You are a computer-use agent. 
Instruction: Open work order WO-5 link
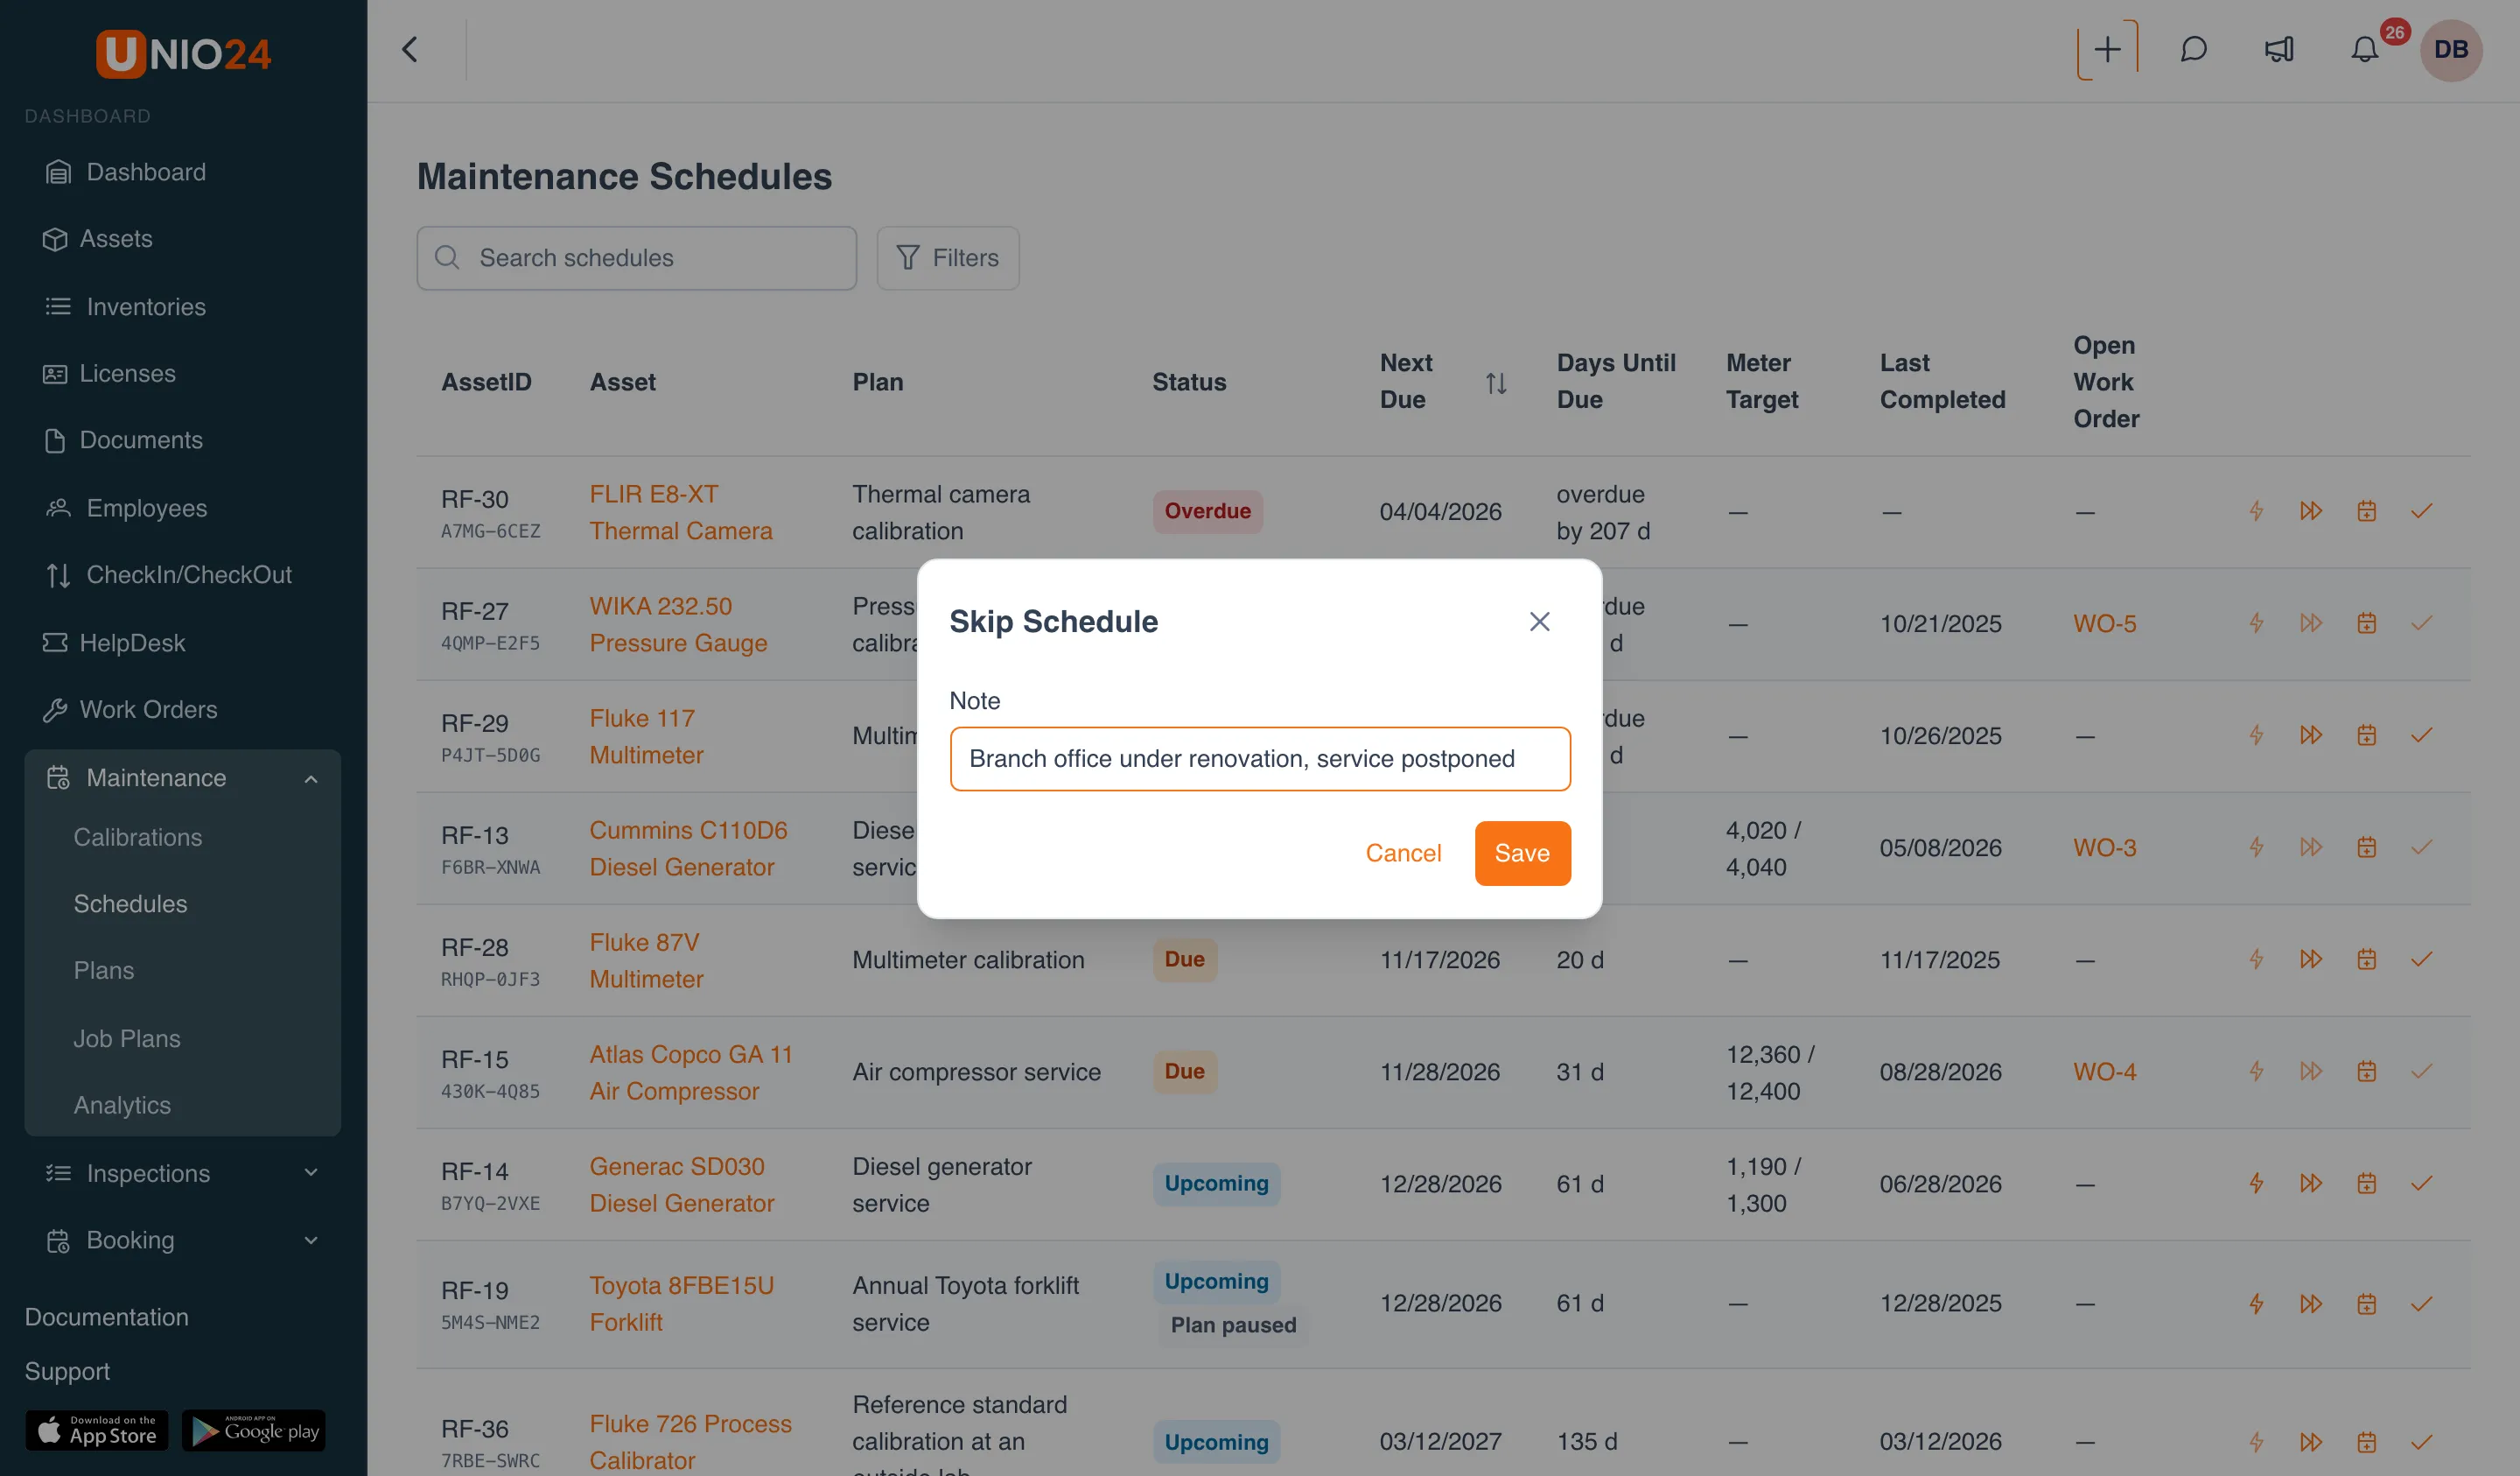point(2104,623)
